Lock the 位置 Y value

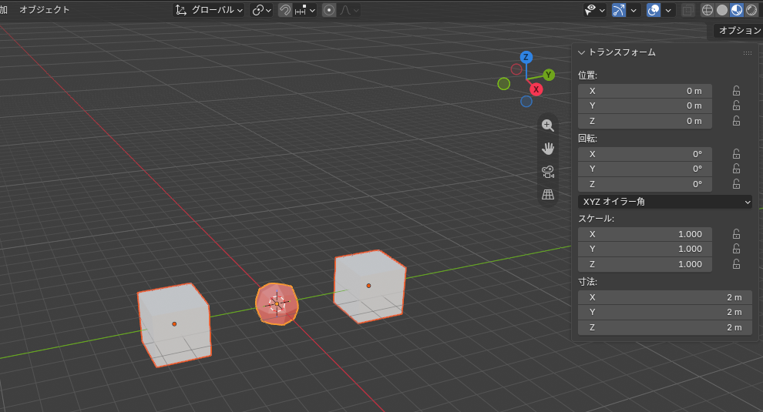[x=736, y=106]
